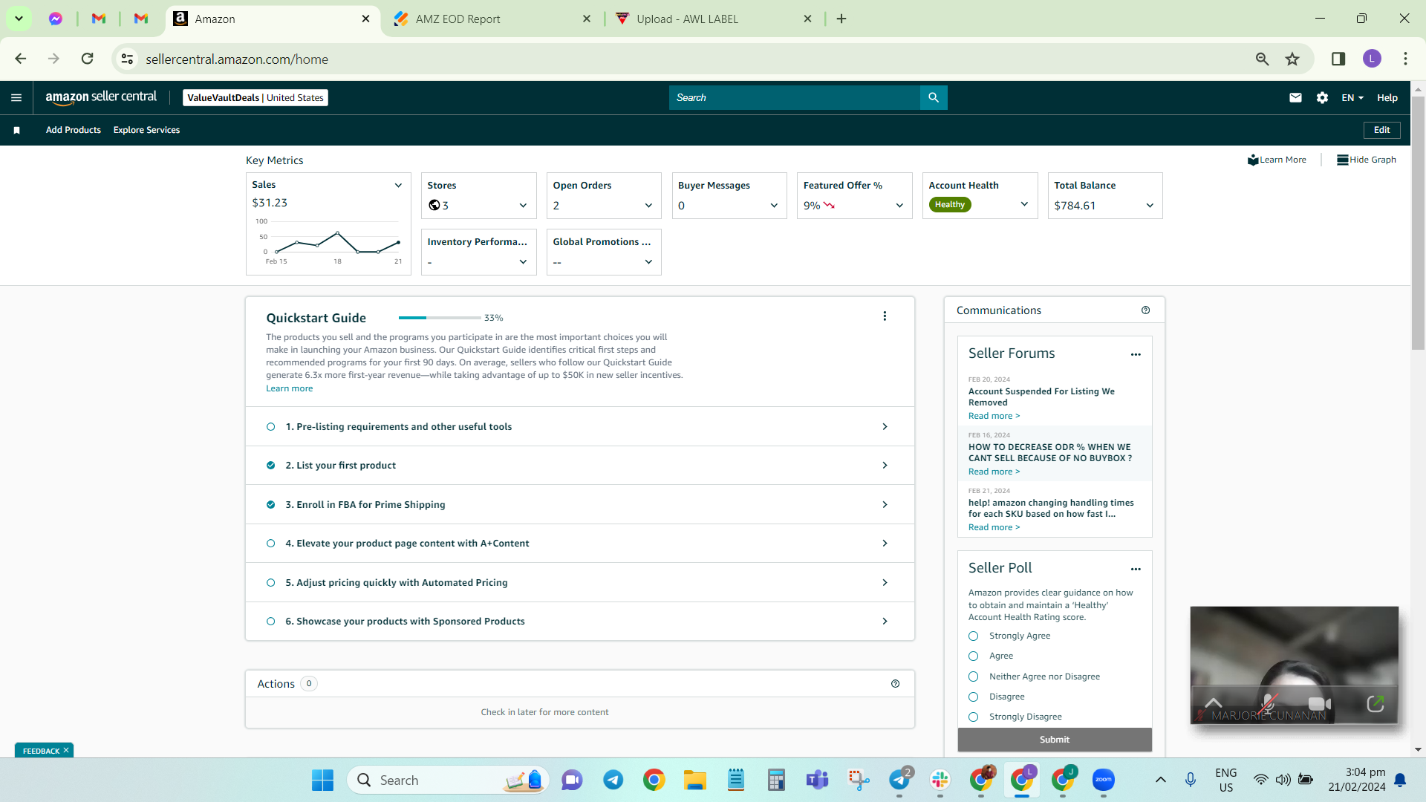Submit the Seller Poll answer
The image size is (1426, 802).
pyautogui.click(x=1055, y=740)
